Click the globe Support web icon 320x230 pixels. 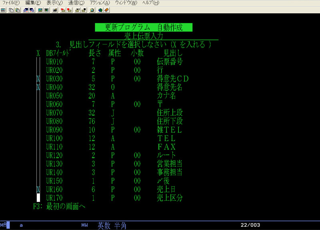click(100, 10)
